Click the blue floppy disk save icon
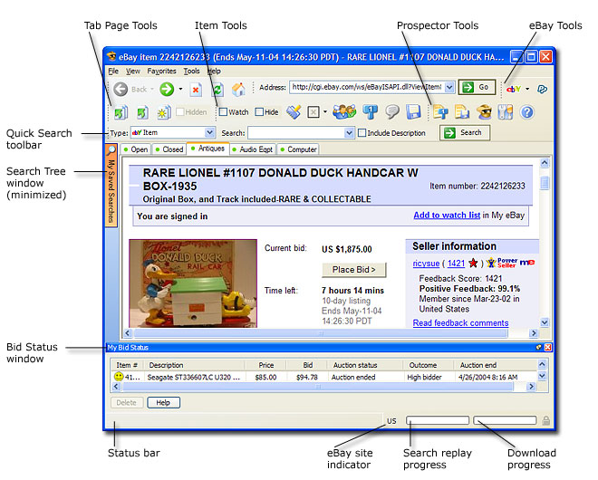This screenshot has height=480, width=598. (x=413, y=111)
